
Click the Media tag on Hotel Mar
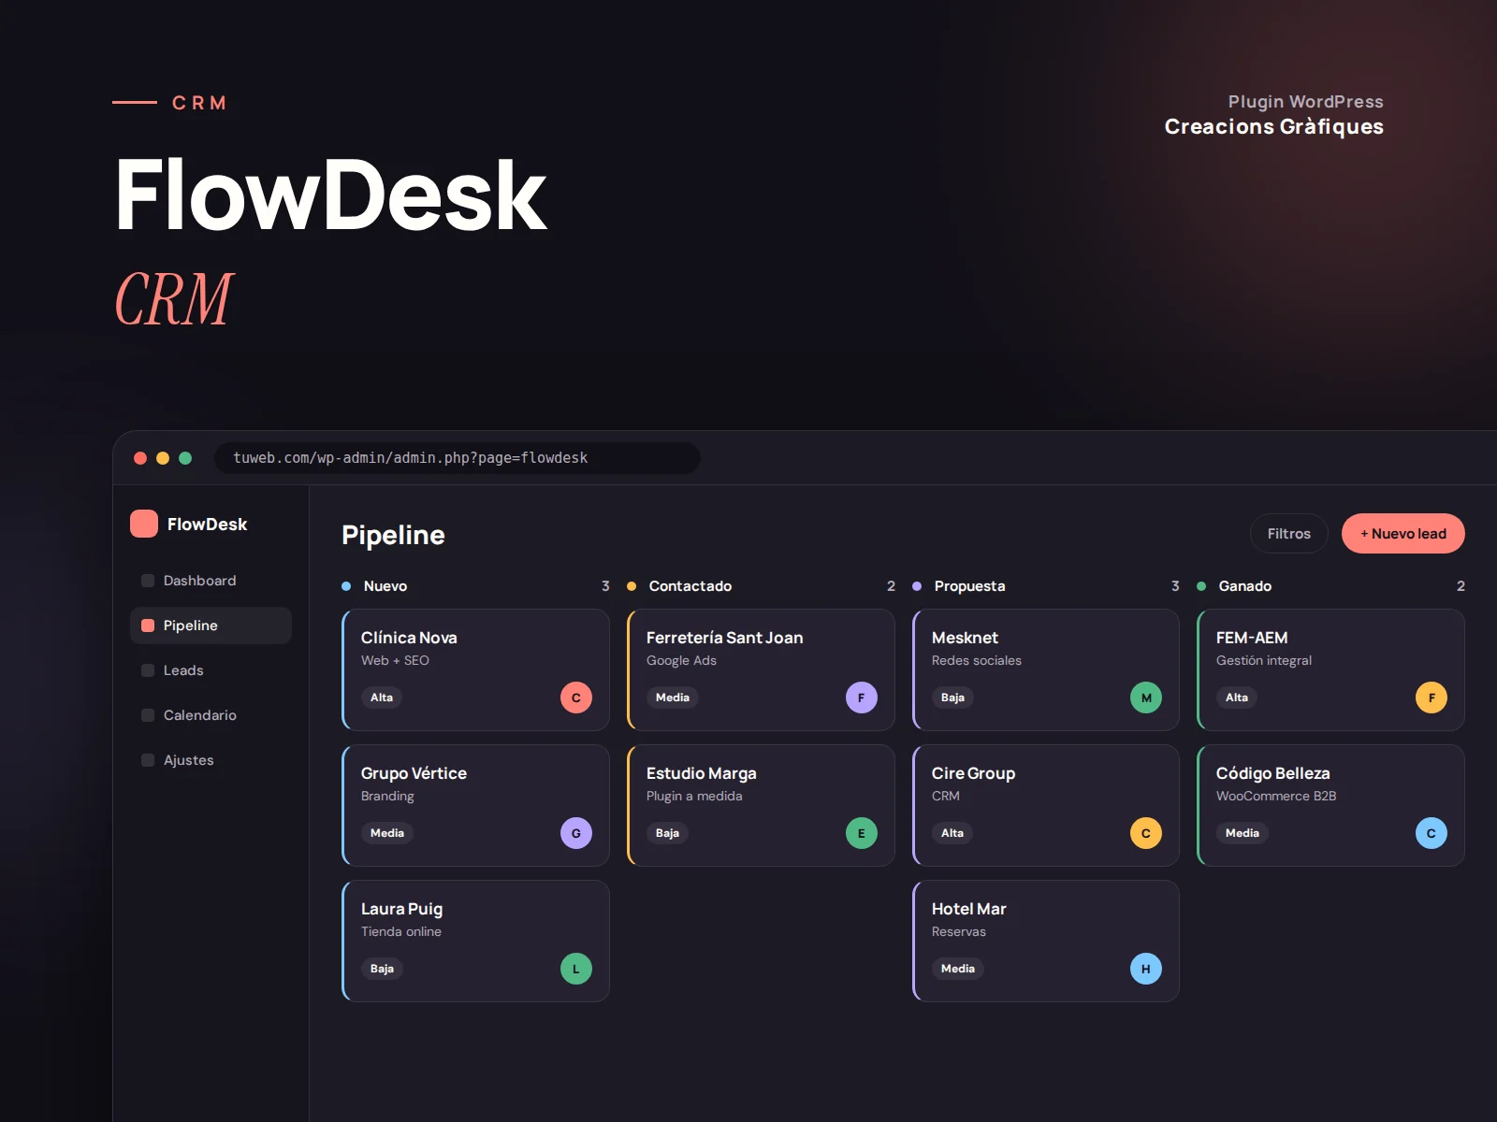[x=958, y=969]
